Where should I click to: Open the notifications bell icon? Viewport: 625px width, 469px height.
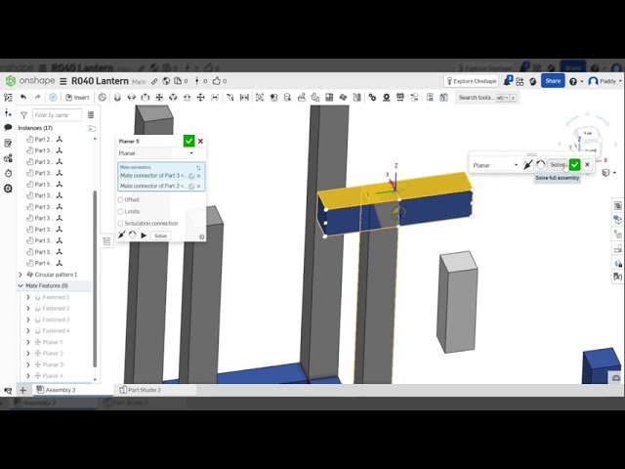[507, 81]
